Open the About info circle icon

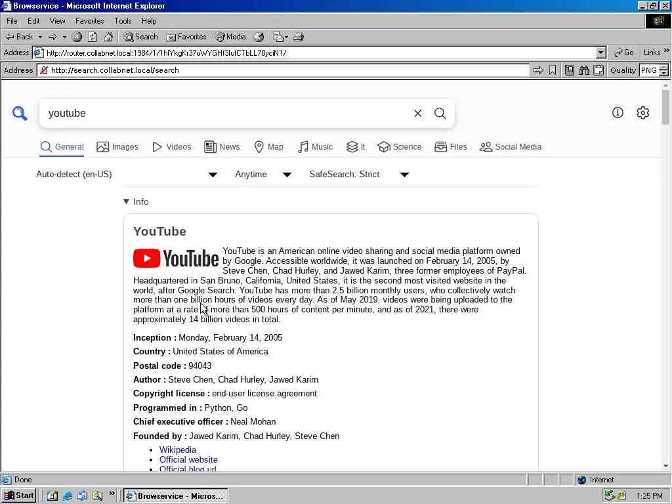618,113
